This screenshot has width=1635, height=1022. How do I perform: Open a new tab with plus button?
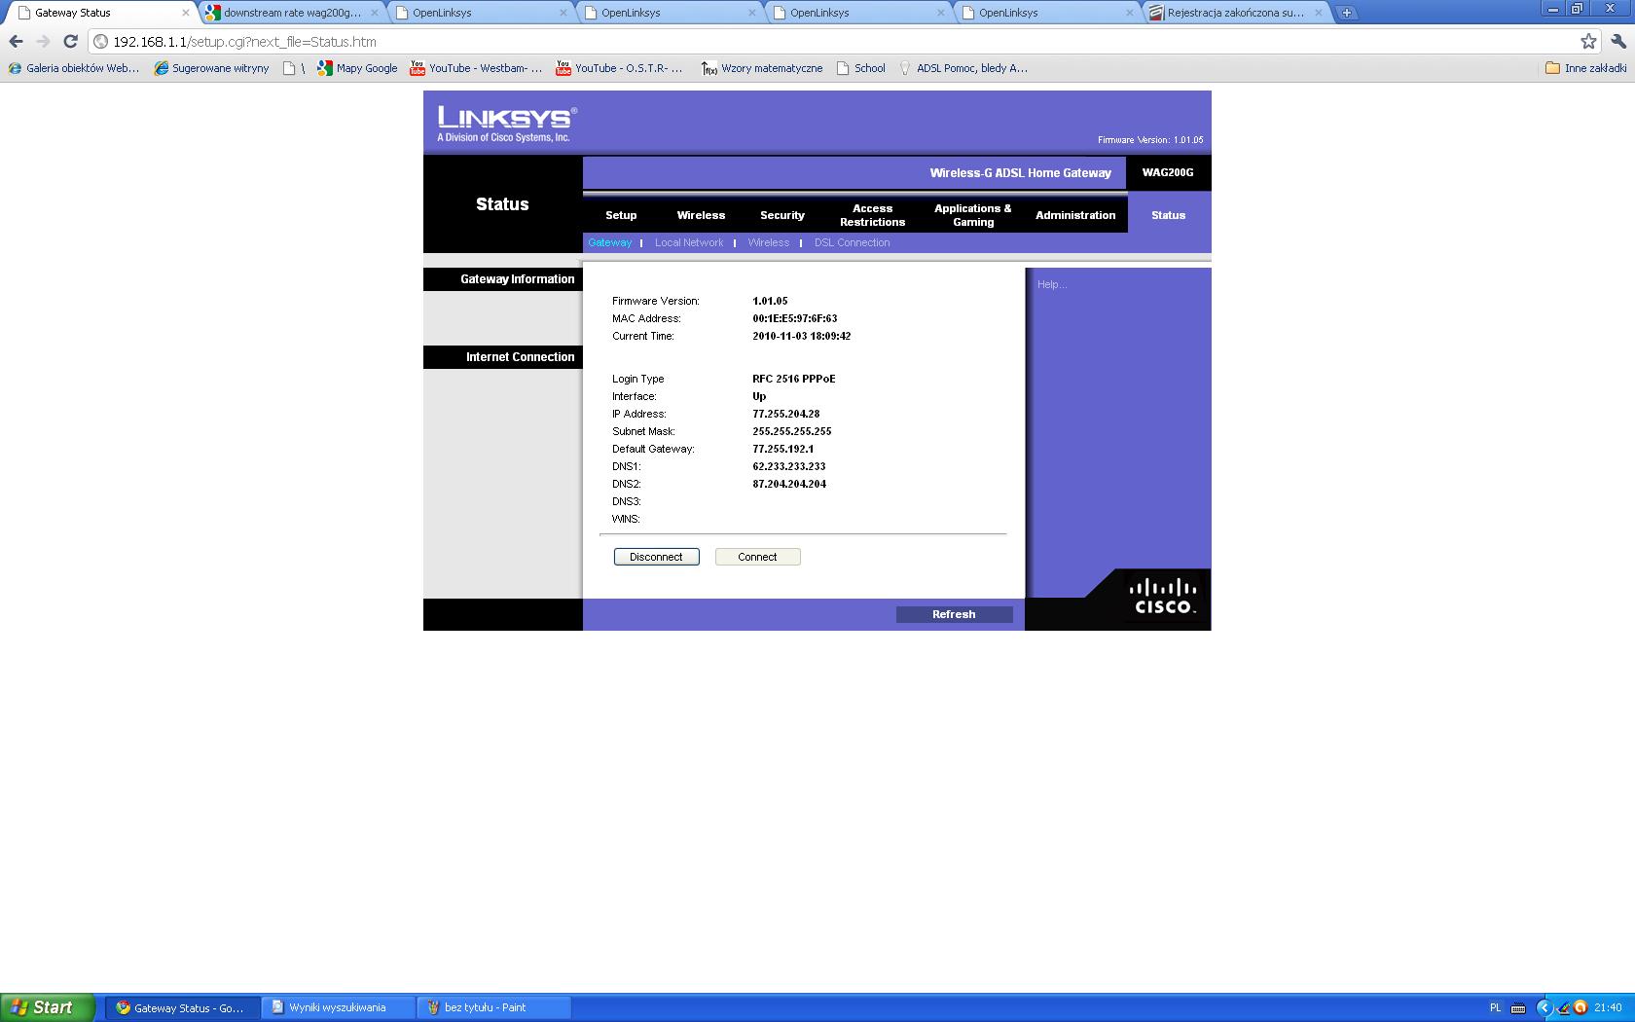pos(1346,13)
